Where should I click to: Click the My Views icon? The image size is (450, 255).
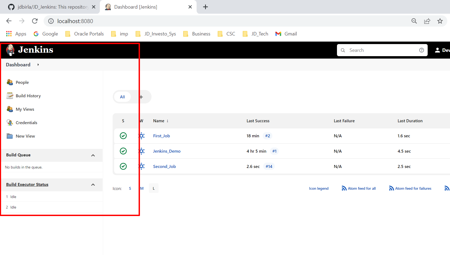tap(10, 109)
